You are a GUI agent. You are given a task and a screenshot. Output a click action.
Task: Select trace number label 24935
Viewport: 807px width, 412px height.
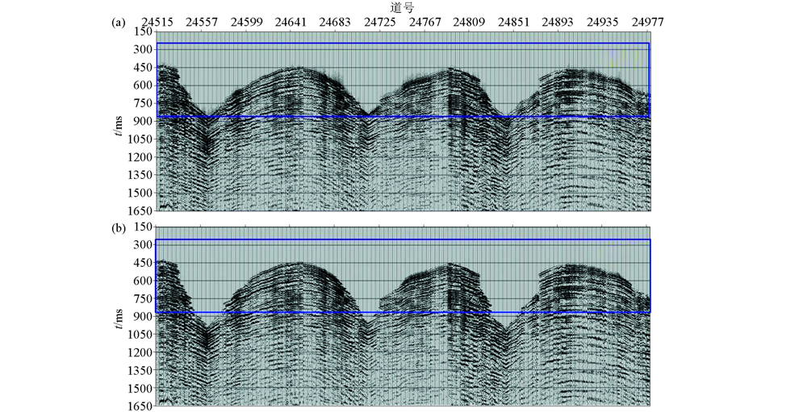pos(603,22)
